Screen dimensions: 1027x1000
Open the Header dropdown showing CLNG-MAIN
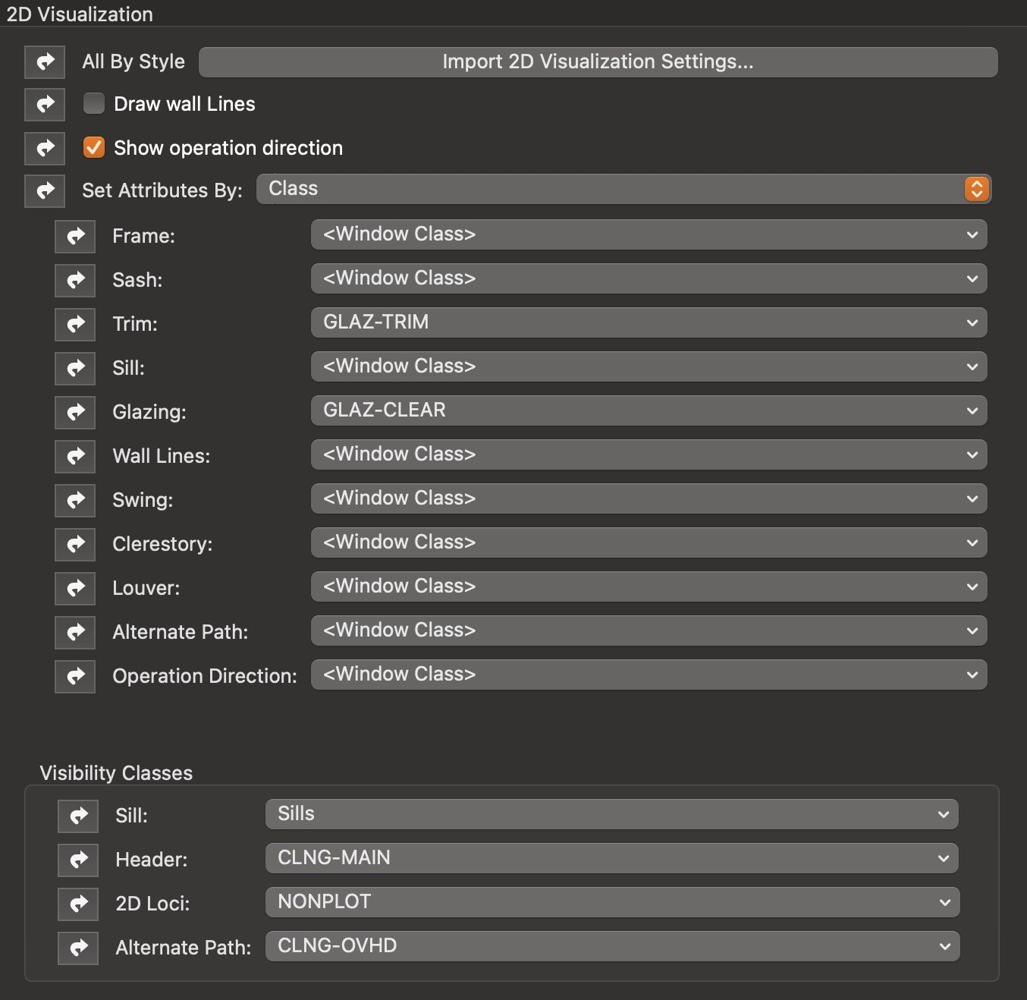pos(611,858)
